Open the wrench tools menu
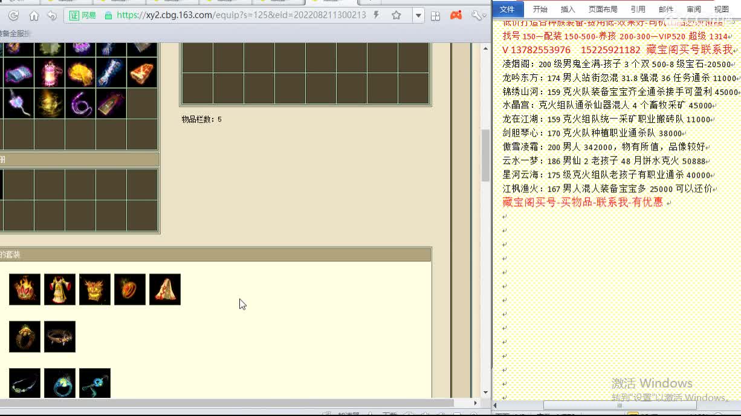The width and height of the screenshot is (741, 416). click(x=477, y=16)
